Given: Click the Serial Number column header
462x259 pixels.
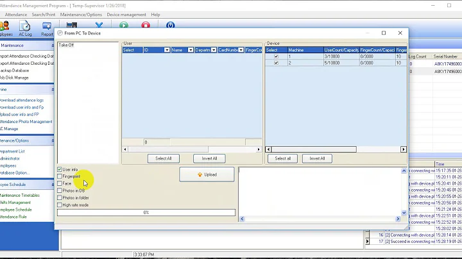Looking at the screenshot, I should [x=445, y=56].
